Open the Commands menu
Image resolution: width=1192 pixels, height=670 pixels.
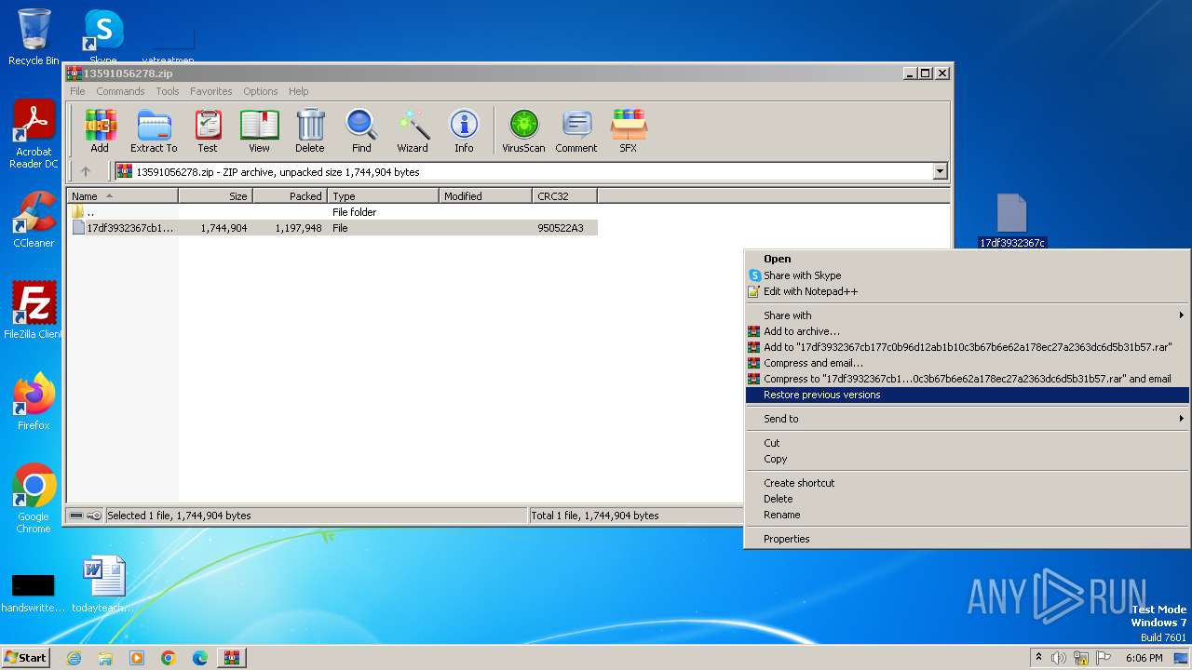tap(120, 91)
